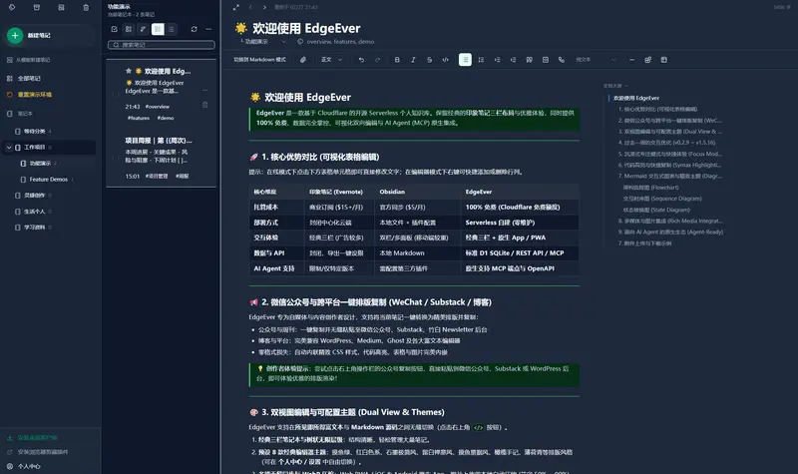Open the trash bin in top sidebar
This screenshot has height=474, width=798.
point(86,8)
